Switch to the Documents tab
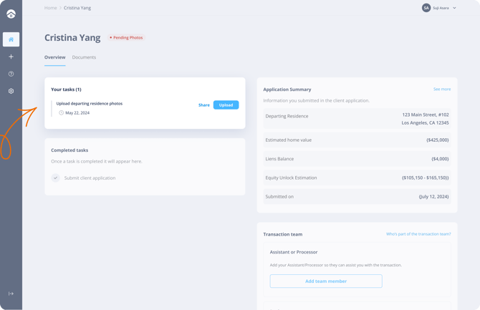480x310 pixels. click(84, 57)
